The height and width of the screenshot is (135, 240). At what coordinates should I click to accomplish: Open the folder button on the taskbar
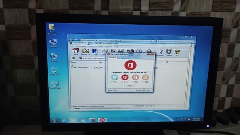(73, 120)
